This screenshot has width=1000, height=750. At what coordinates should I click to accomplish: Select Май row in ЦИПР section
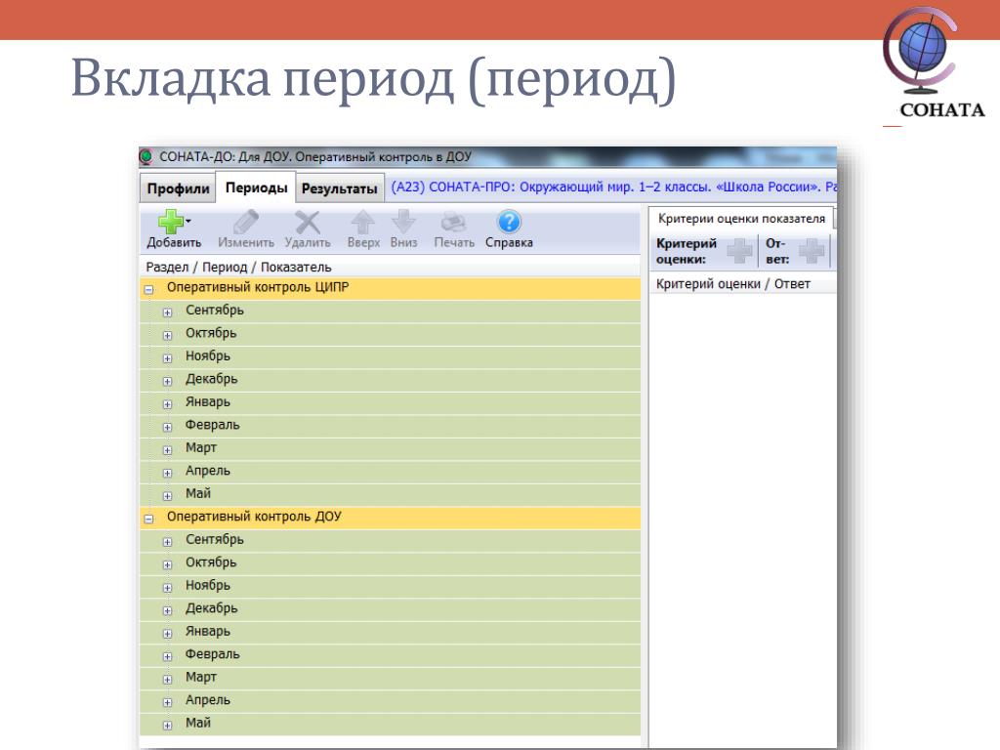(x=390, y=494)
